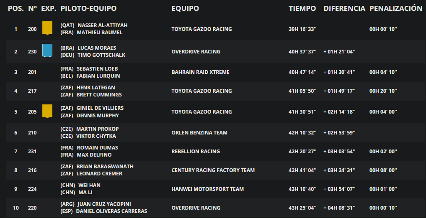Image resolution: width=426 pixels, height=218 pixels.
Task: Click co-driver Timo Gottschalk
Action: [101, 55]
